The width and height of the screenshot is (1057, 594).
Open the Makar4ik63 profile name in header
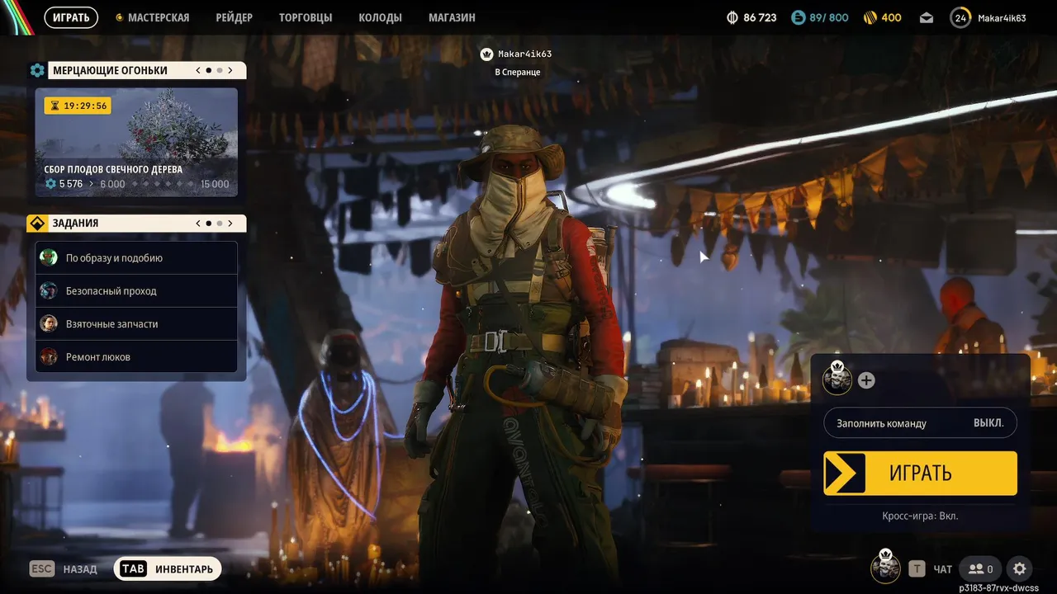1002,17
